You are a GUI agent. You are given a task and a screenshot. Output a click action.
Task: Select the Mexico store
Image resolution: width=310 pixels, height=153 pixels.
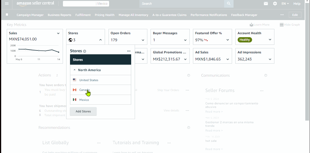tap(100, 99)
